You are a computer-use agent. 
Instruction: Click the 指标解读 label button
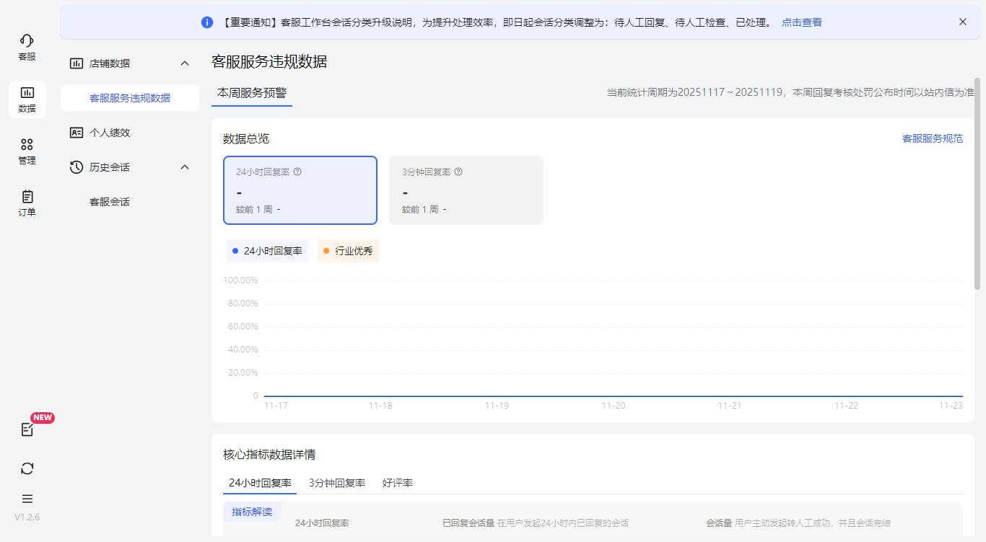click(x=252, y=512)
